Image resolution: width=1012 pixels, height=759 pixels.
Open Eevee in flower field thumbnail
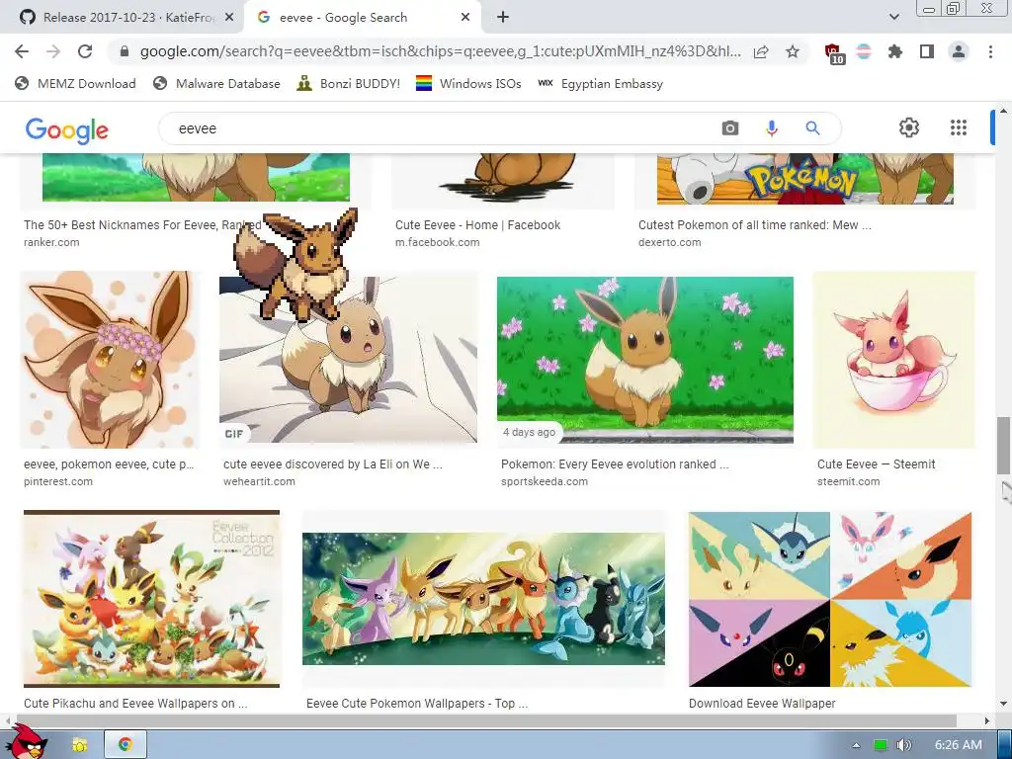644,360
